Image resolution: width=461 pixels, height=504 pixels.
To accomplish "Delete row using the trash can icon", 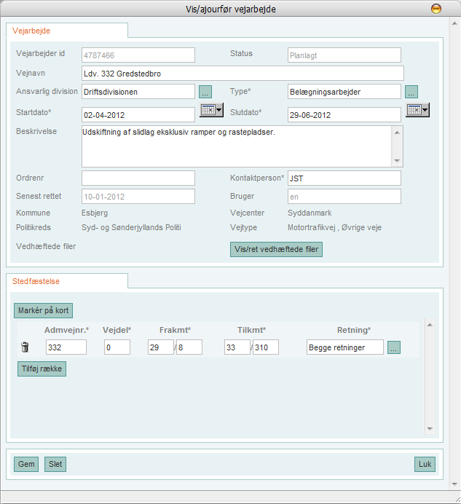I will (x=24, y=347).
